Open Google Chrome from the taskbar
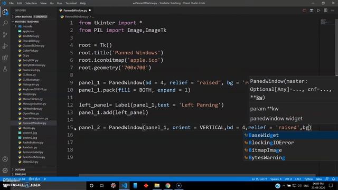The width and height of the screenshot is (338, 190). 168,185
